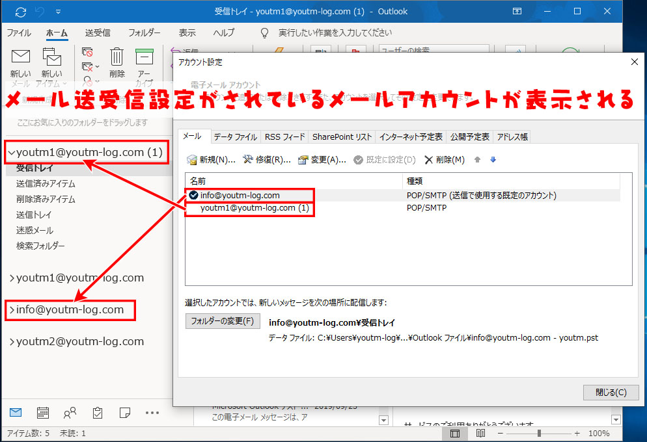Viewport: 647px width, 442px height.
Task: Select 検索フォルダー in the folder pane
Action: pyautogui.click(x=40, y=246)
